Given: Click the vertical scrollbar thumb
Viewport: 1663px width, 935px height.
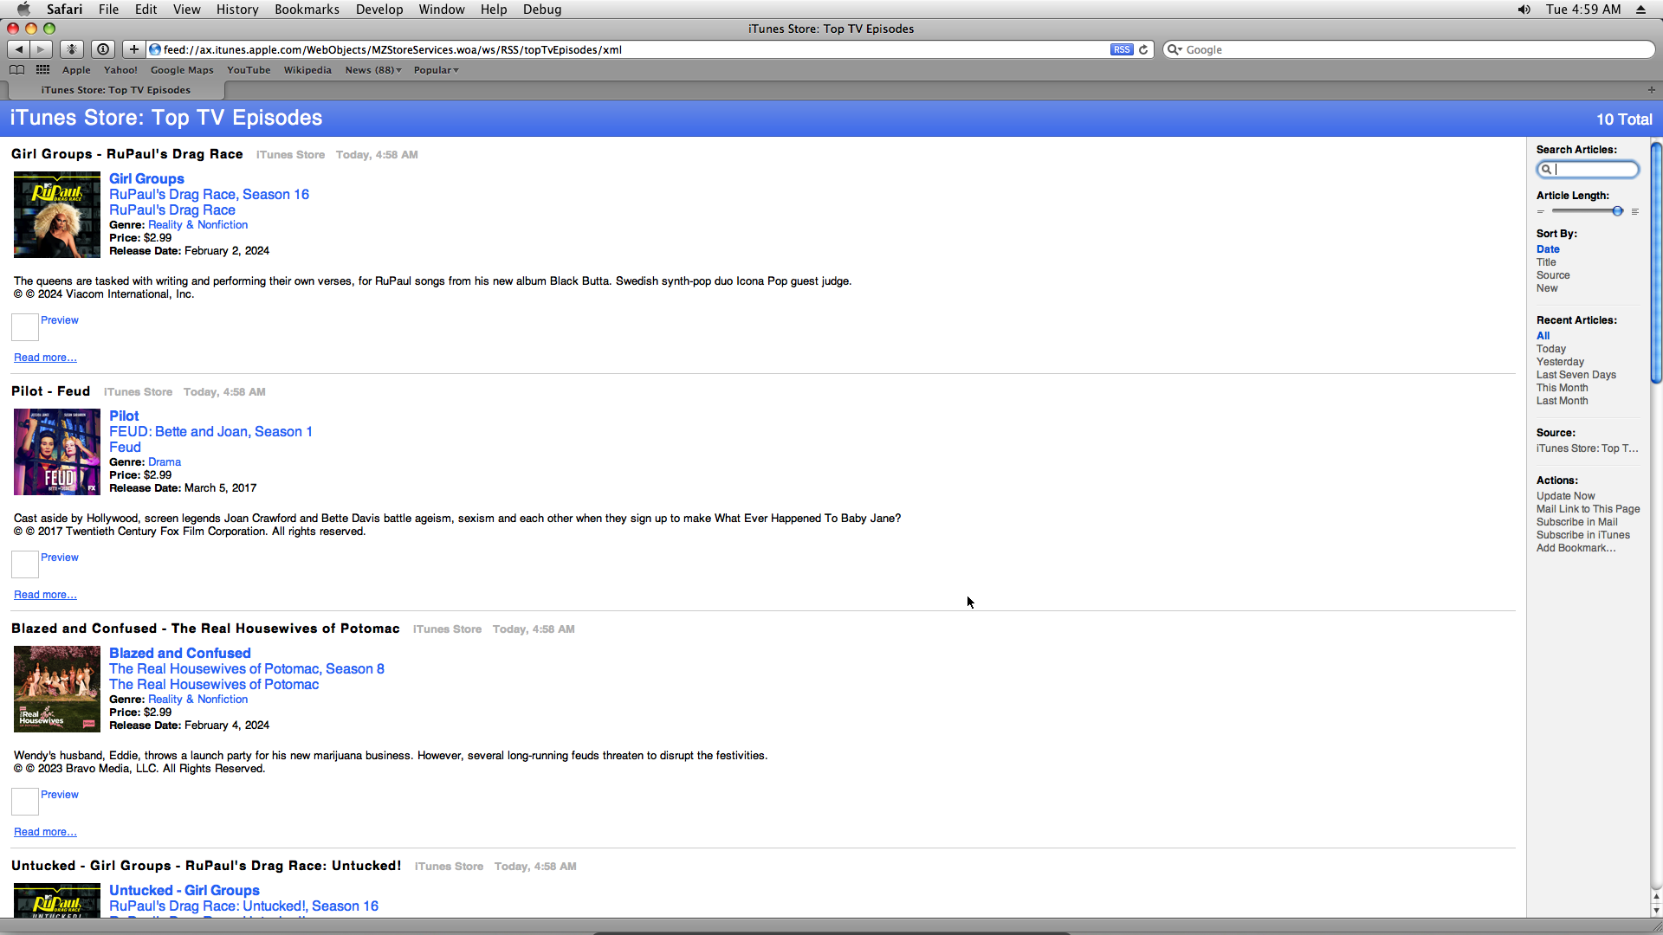Looking at the screenshot, I should (x=1656, y=261).
